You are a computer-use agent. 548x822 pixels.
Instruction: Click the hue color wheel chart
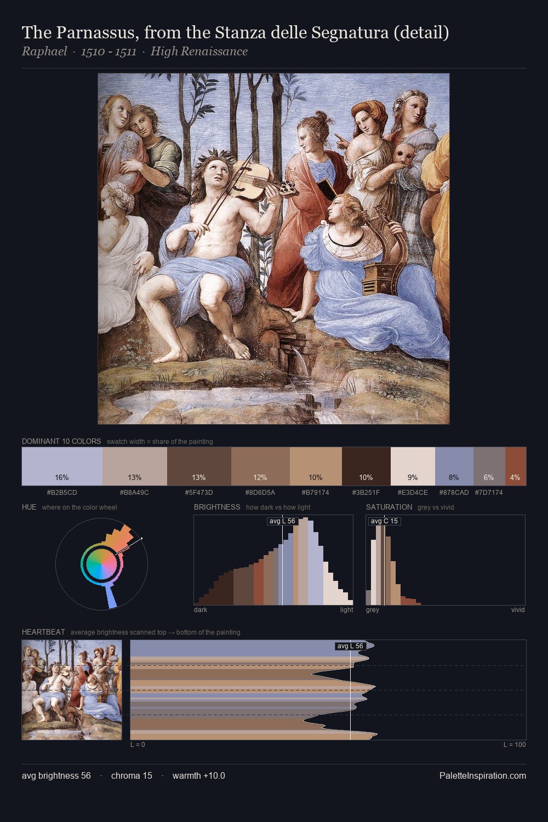pyautogui.click(x=101, y=563)
